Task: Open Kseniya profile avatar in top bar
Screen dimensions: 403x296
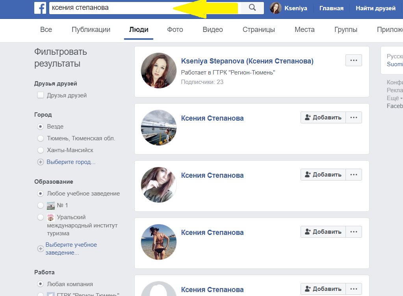Action: [275, 8]
